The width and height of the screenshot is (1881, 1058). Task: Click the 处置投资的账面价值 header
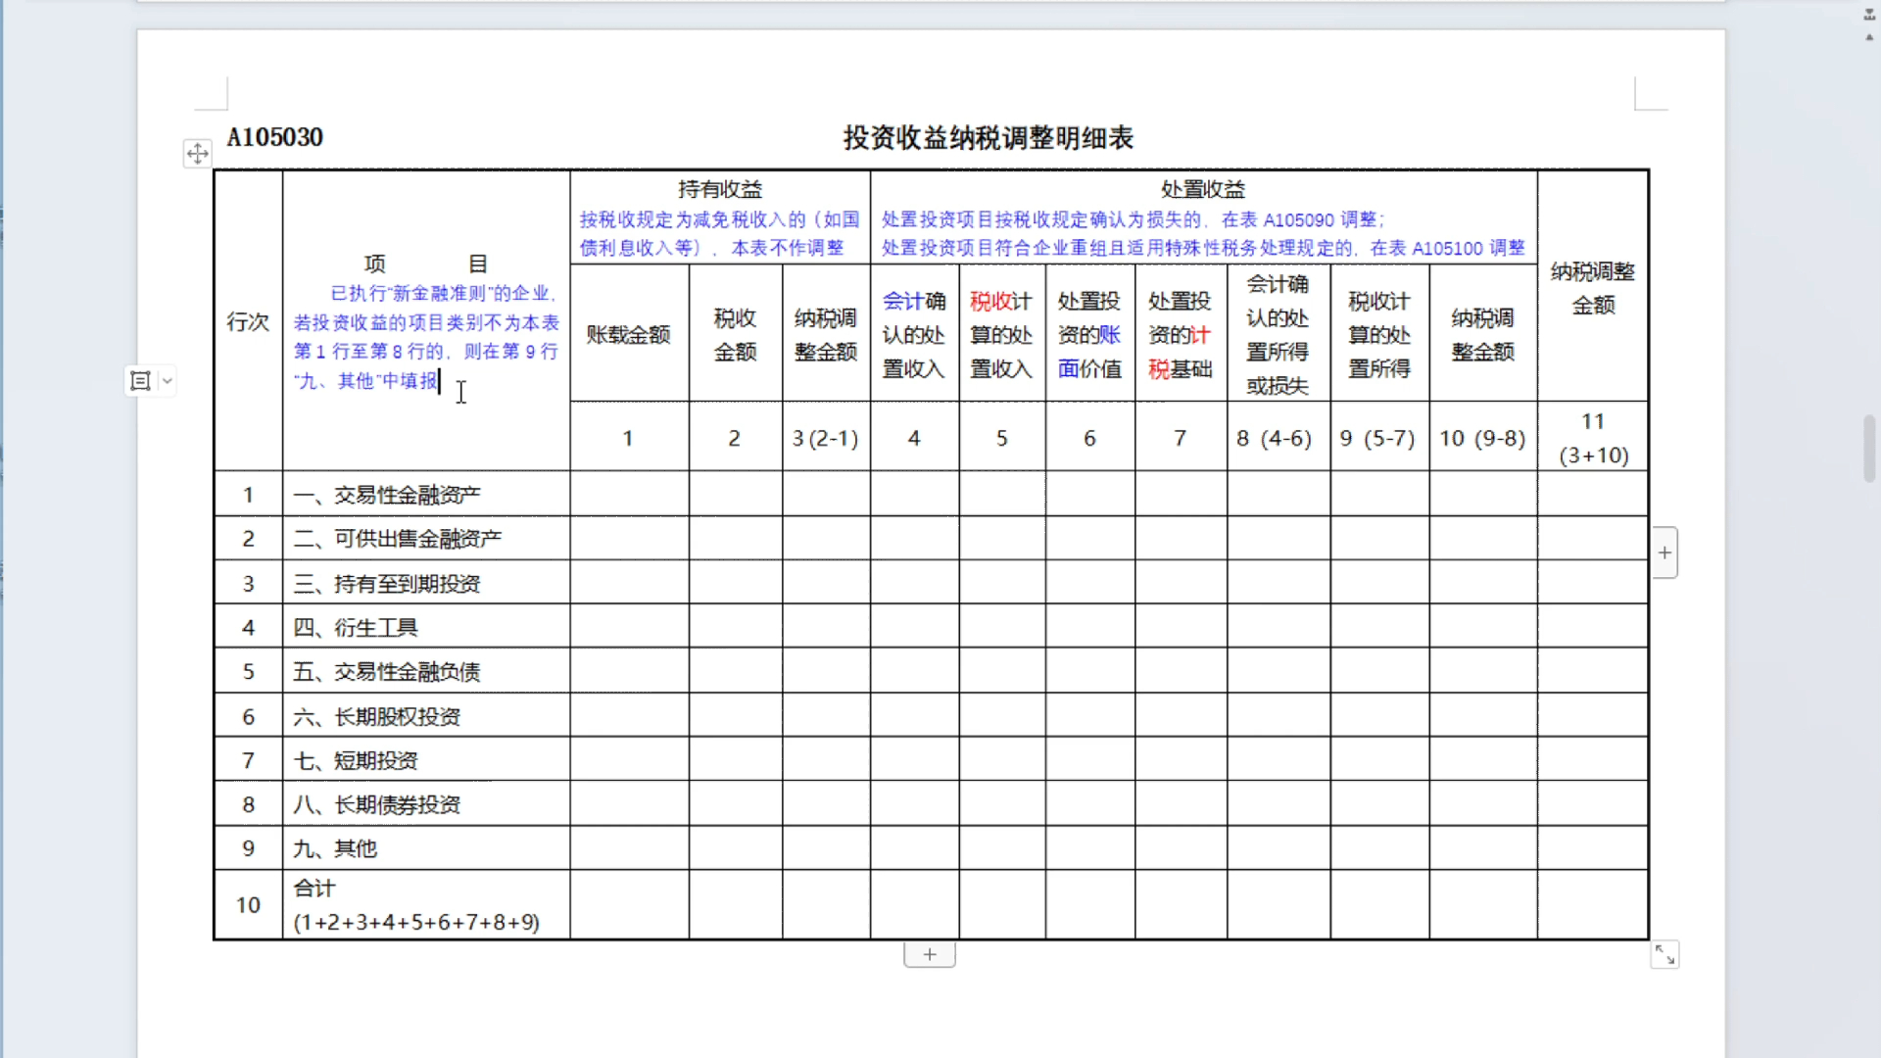(1089, 334)
